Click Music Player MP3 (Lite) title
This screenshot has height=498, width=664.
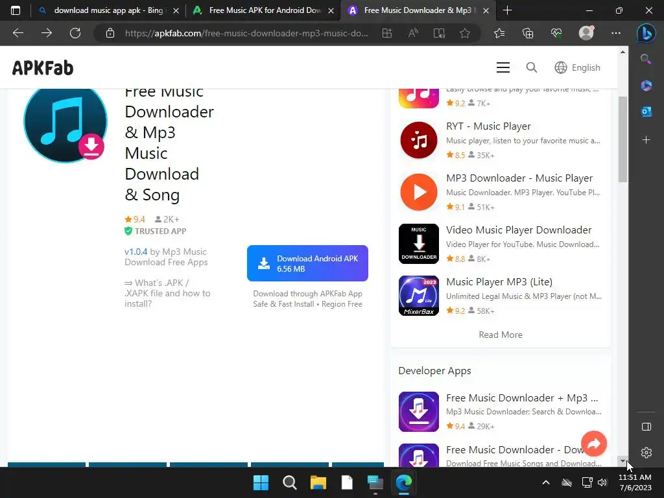[499, 282]
